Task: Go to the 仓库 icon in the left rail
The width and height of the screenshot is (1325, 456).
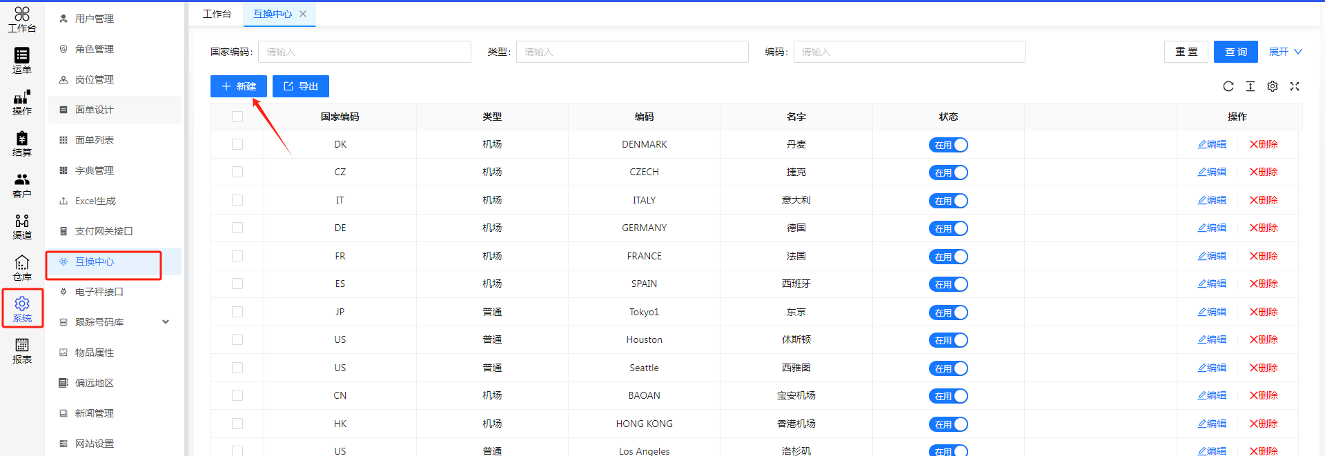Action: [x=22, y=268]
